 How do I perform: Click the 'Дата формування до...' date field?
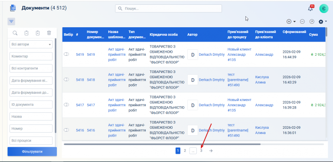[x=31, y=92]
